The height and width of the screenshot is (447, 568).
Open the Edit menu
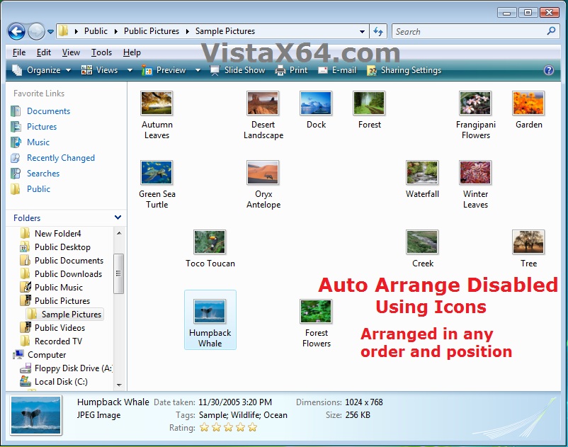[x=43, y=52]
